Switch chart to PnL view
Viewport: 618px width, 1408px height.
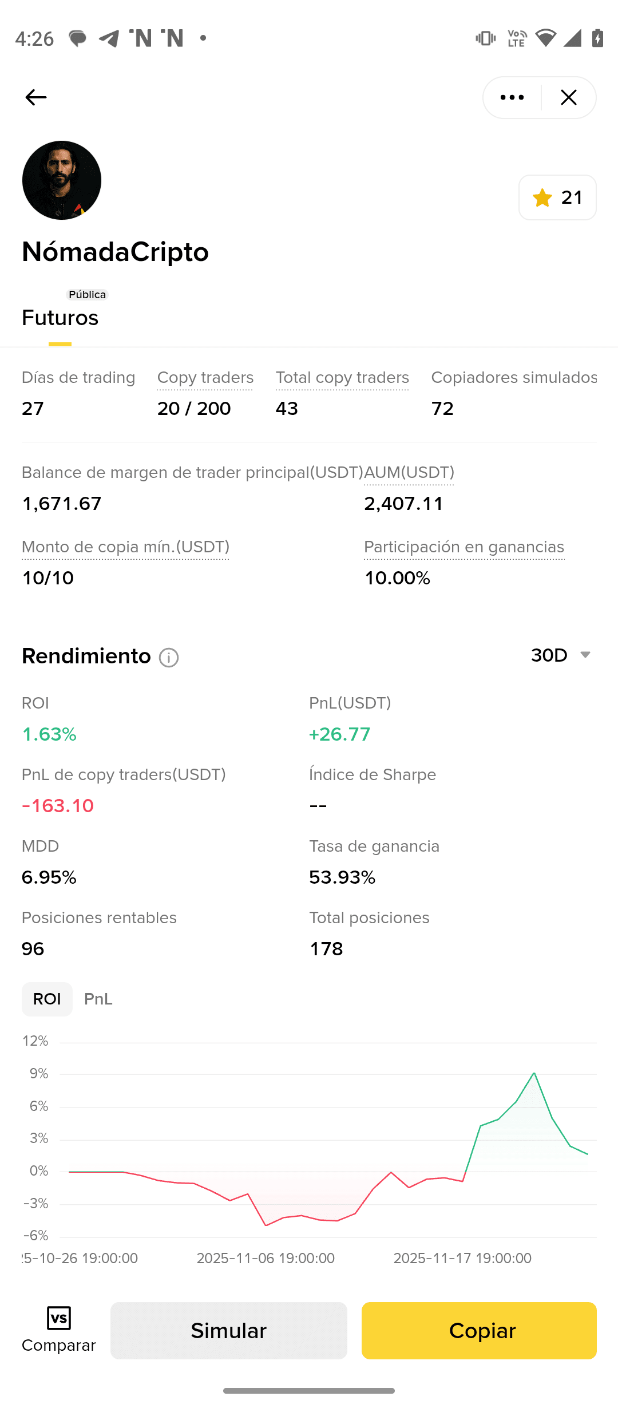click(x=98, y=999)
